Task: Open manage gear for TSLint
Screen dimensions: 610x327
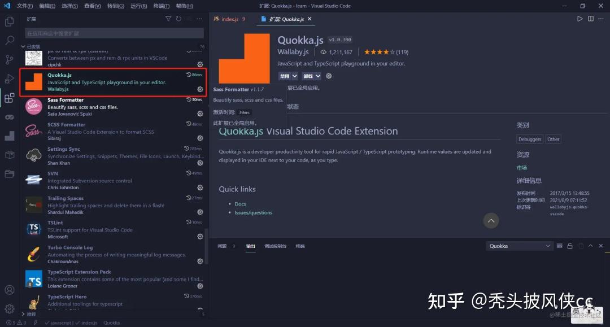Action: coord(200,237)
